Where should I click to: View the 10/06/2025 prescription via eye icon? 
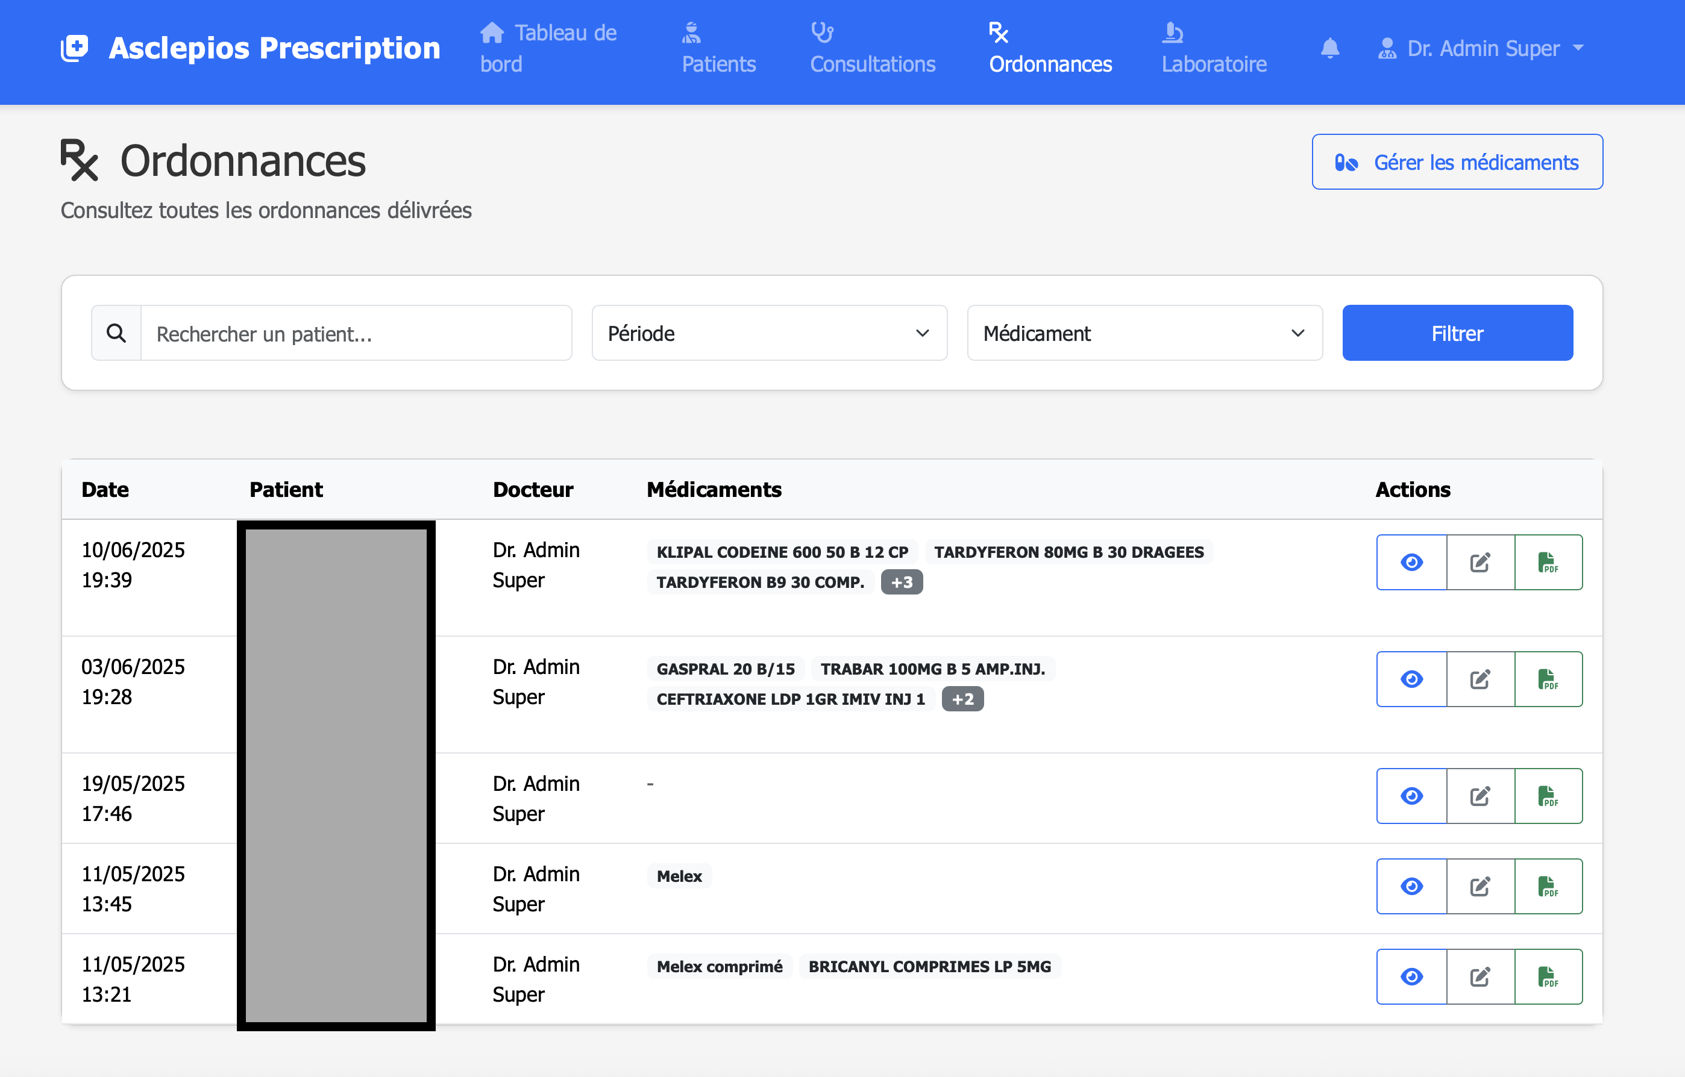(x=1411, y=562)
